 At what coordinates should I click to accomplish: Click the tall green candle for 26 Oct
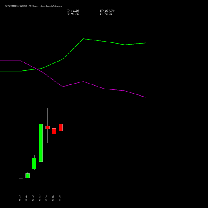pyautogui.click(x=41, y=143)
